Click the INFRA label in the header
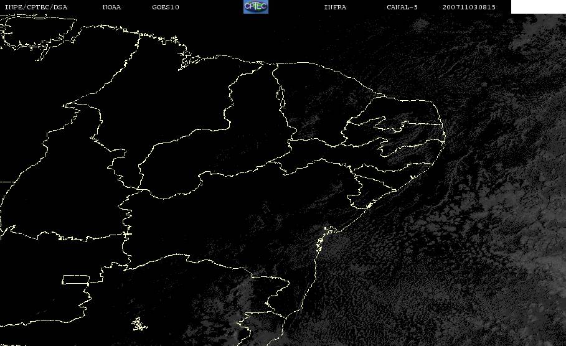The width and height of the screenshot is (566, 346). click(335, 7)
